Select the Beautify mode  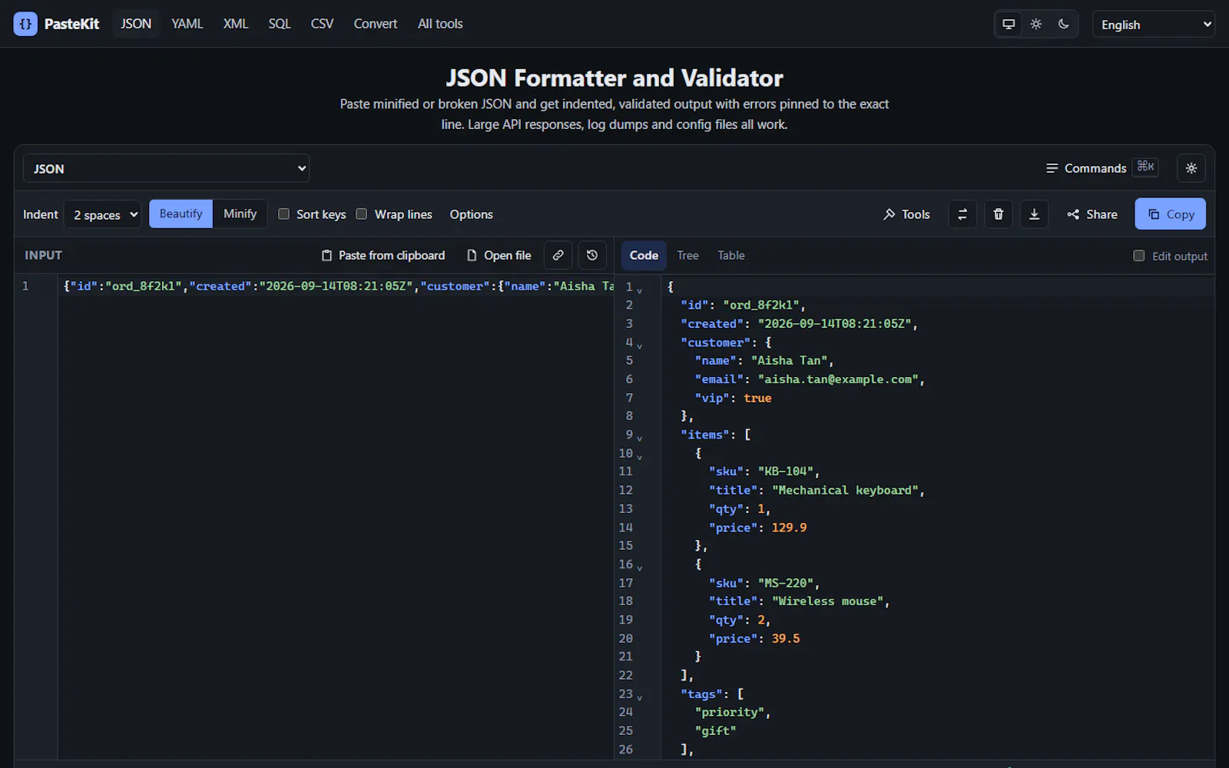pos(181,214)
